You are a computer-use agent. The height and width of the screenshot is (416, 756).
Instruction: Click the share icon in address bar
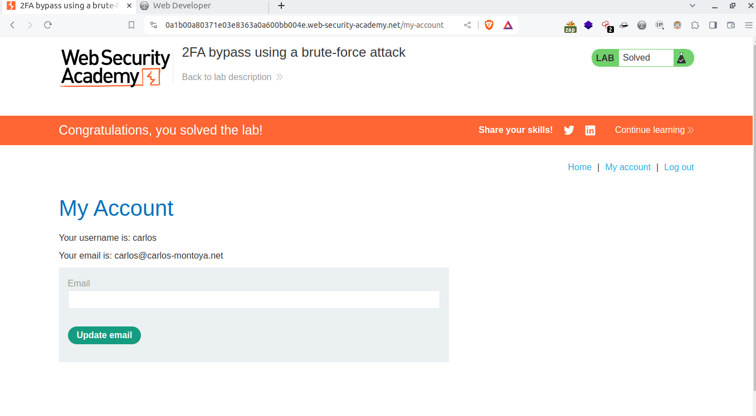click(x=467, y=25)
